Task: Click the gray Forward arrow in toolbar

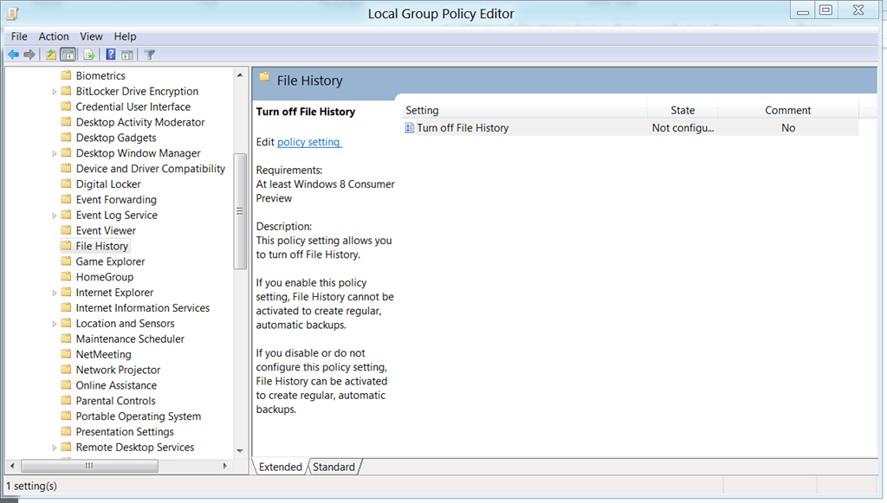Action: 29,55
